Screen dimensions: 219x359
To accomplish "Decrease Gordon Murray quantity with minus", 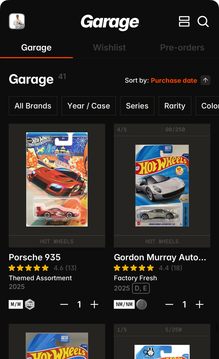I will (x=169, y=304).
